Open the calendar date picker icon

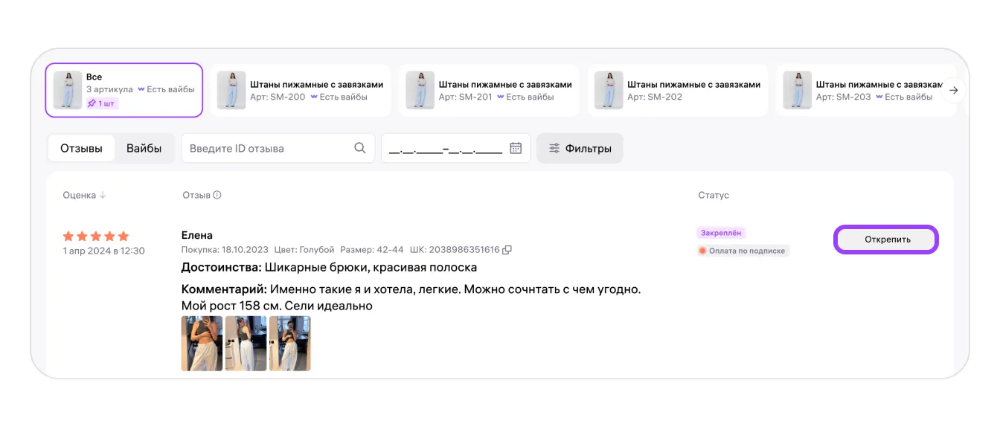(x=516, y=148)
